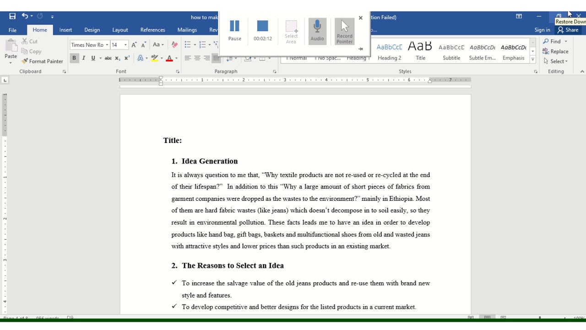The width and height of the screenshot is (586, 330).
Task: Cut the selected text
Action: click(30, 41)
